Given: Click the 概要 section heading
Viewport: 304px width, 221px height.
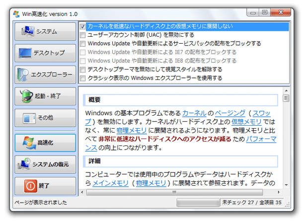Looking at the screenshot, I should coord(94,100).
